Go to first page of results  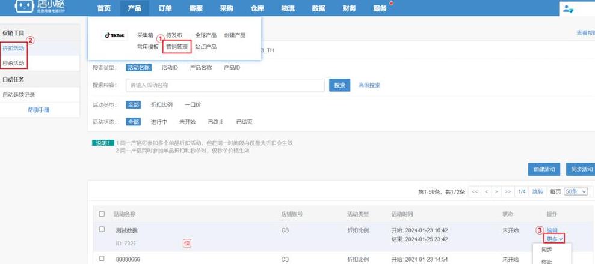[x=474, y=191]
